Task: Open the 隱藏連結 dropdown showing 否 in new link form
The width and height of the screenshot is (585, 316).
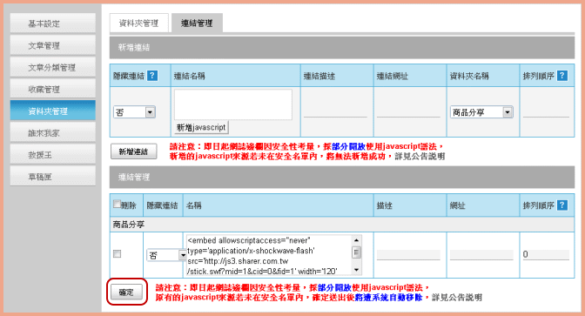Action: (134, 112)
